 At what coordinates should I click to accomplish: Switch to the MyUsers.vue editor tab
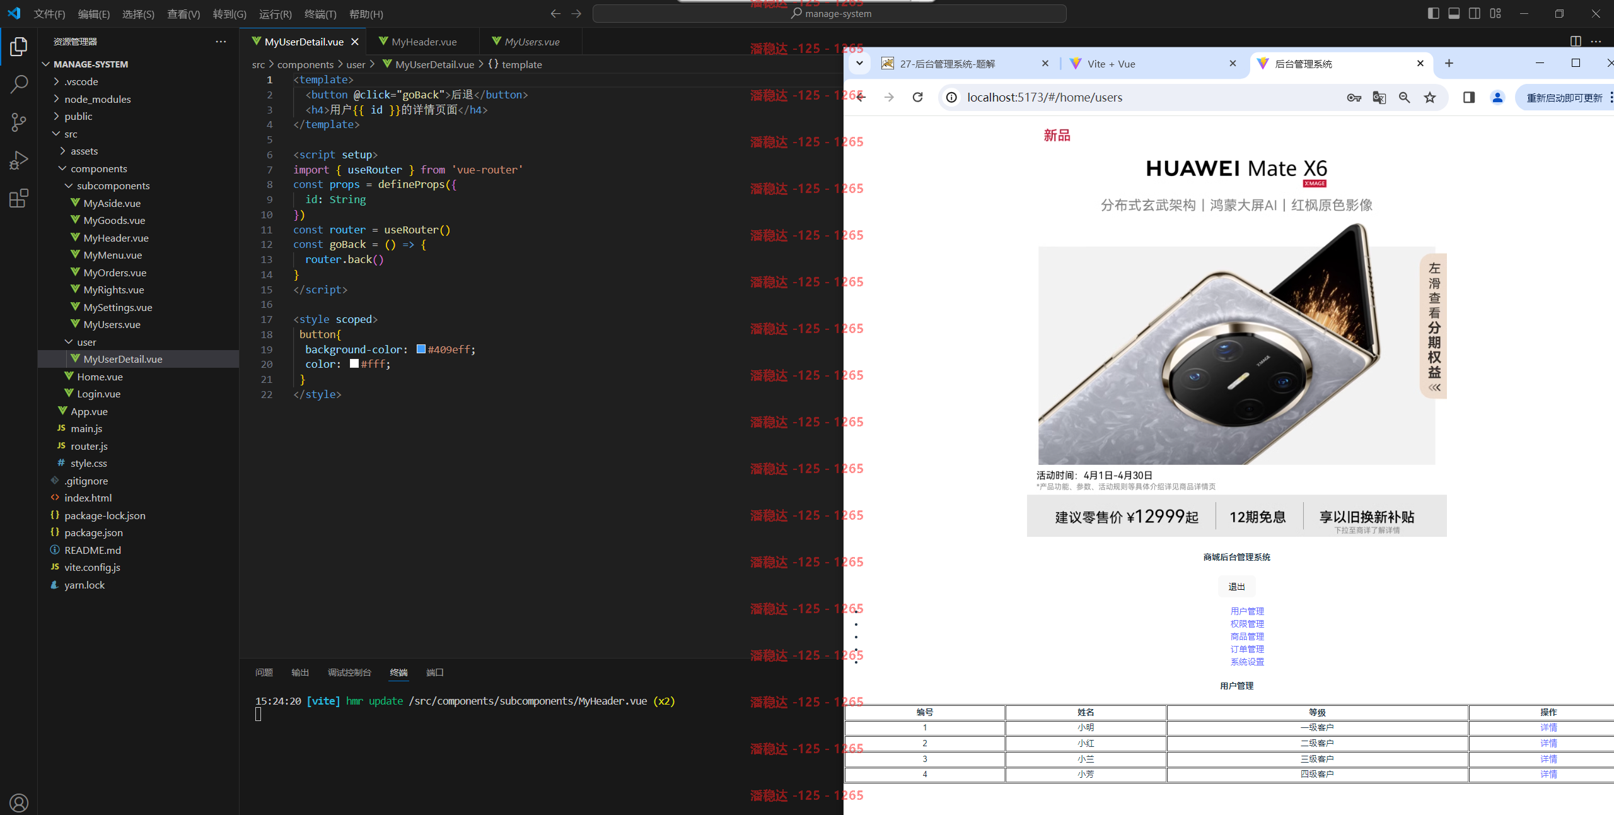[531, 42]
